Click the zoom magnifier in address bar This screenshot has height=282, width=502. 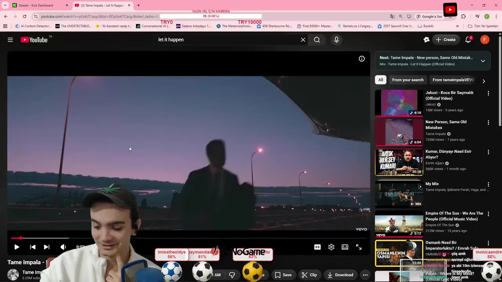pyautogui.click(x=400, y=16)
